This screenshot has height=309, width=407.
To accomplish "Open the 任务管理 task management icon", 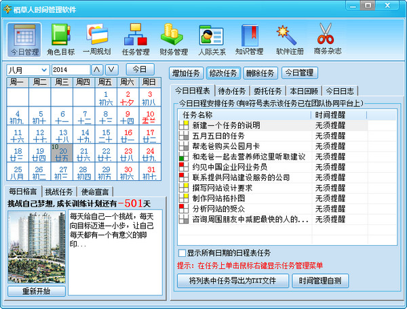I will click(x=135, y=39).
